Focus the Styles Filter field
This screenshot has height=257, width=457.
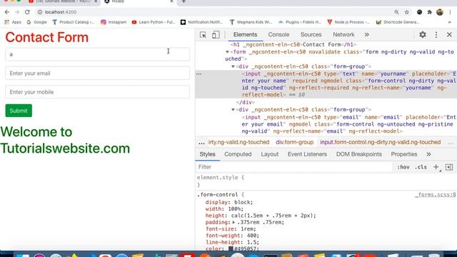point(294,167)
